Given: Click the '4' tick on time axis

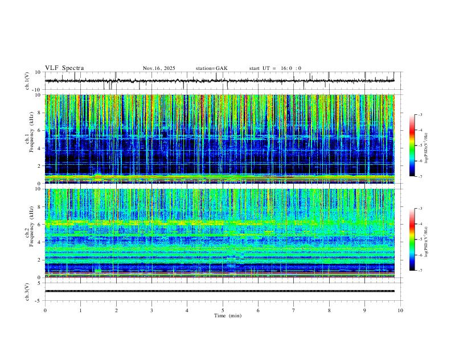Looking at the screenshot, I should pyautogui.click(x=187, y=310).
